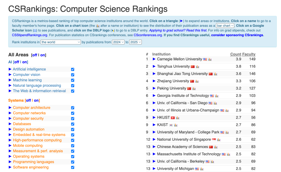Viewport: 281px width, 172px height.
Task: Click the Mobile computing area name
Action: (x=28, y=146)
